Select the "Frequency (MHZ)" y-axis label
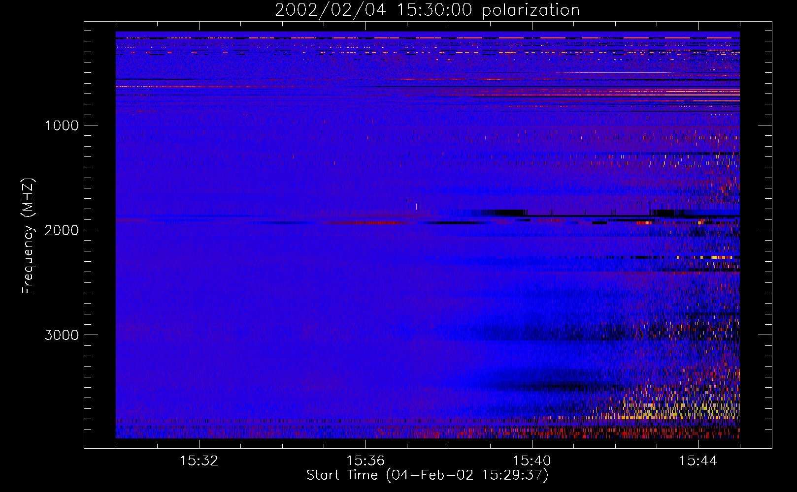The width and height of the screenshot is (797, 492). point(29,236)
